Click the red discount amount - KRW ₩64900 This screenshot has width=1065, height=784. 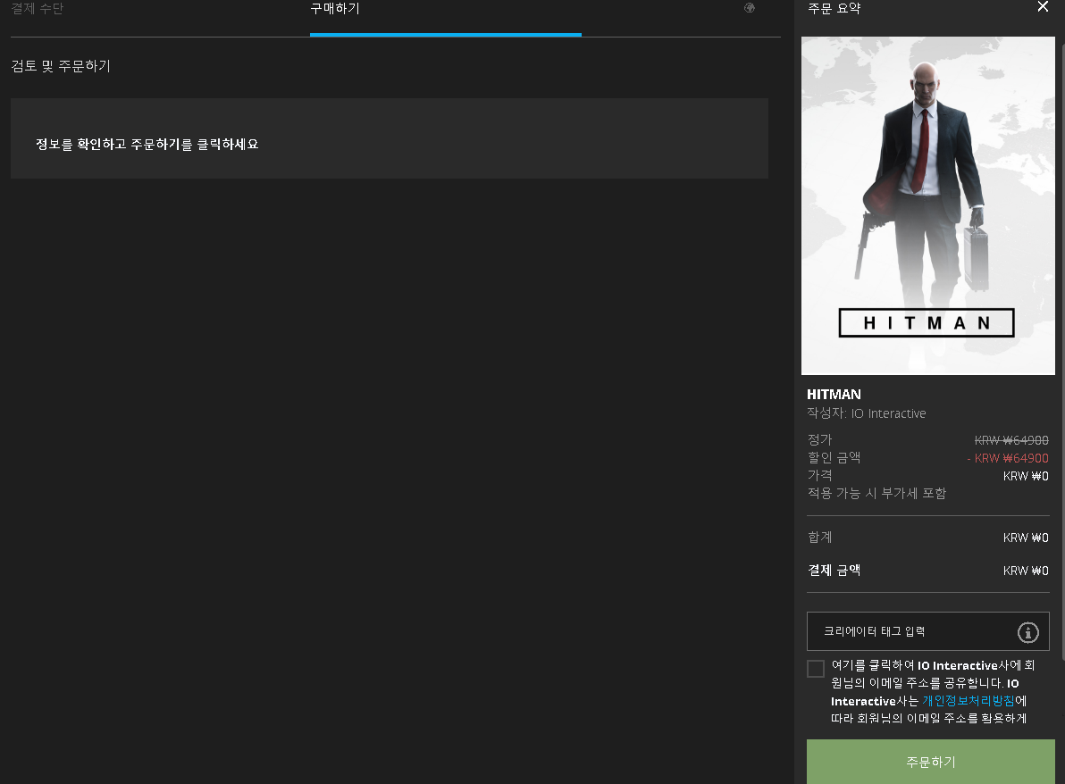click(1008, 458)
